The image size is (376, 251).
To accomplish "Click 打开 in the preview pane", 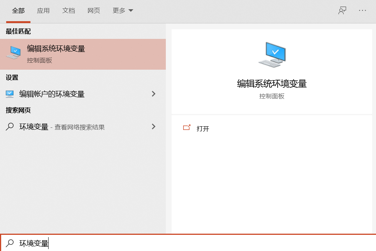I will pos(203,129).
